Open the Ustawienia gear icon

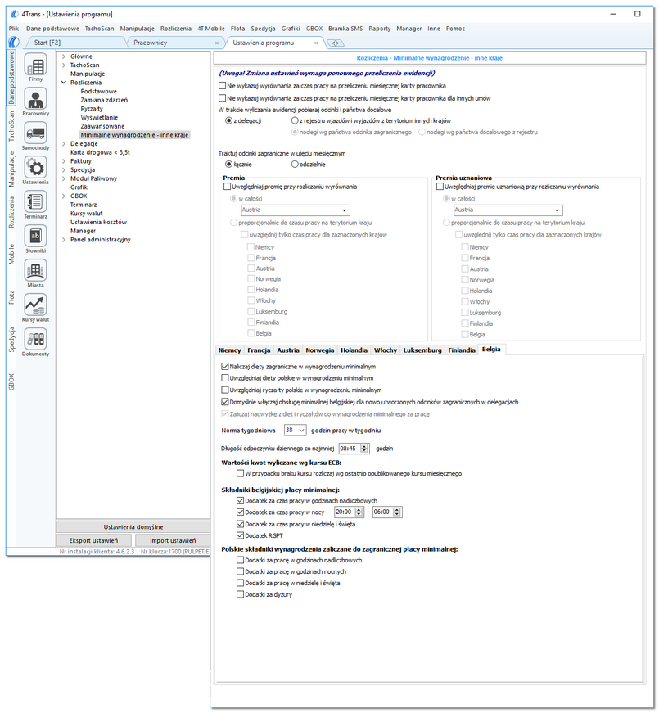(35, 168)
